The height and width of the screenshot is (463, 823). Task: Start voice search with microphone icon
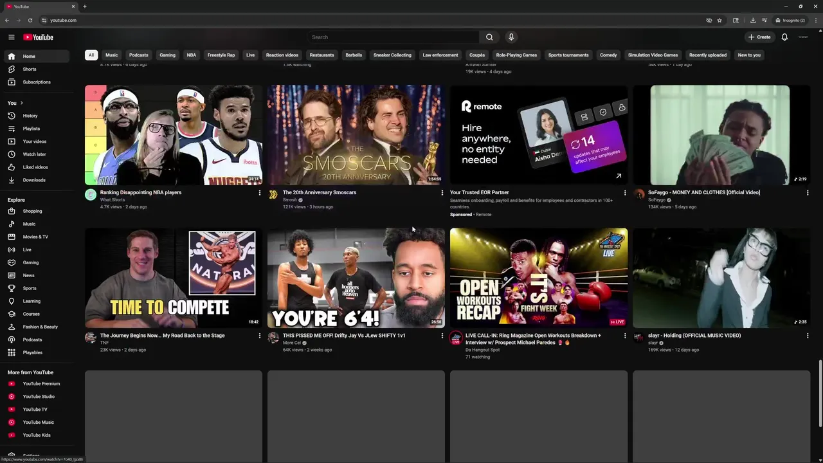click(511, 37)
